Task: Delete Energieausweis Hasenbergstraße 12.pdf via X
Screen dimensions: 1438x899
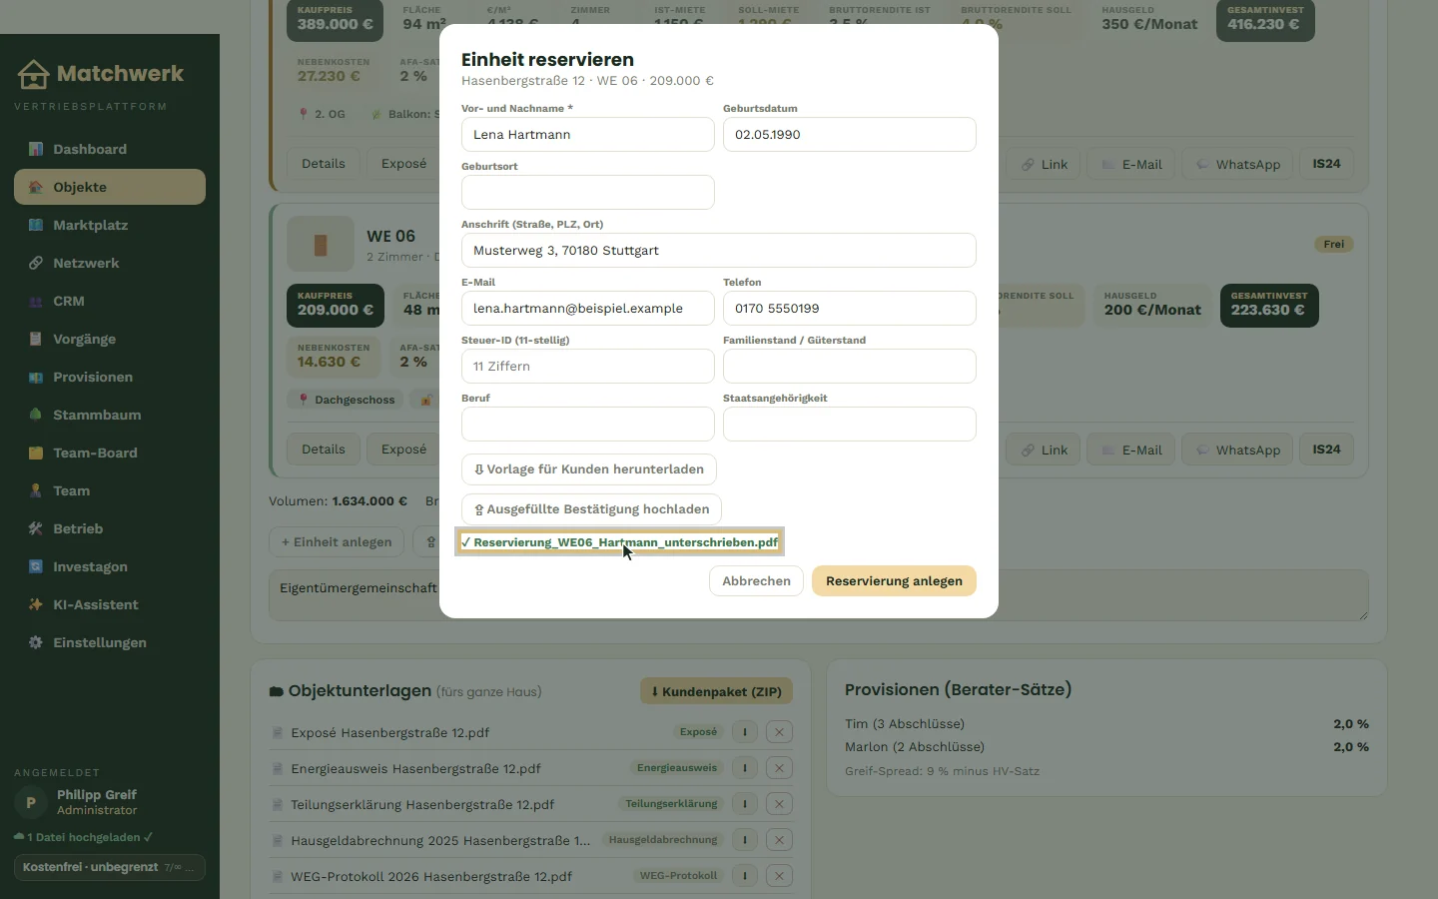Action: [x=779, y=768]
